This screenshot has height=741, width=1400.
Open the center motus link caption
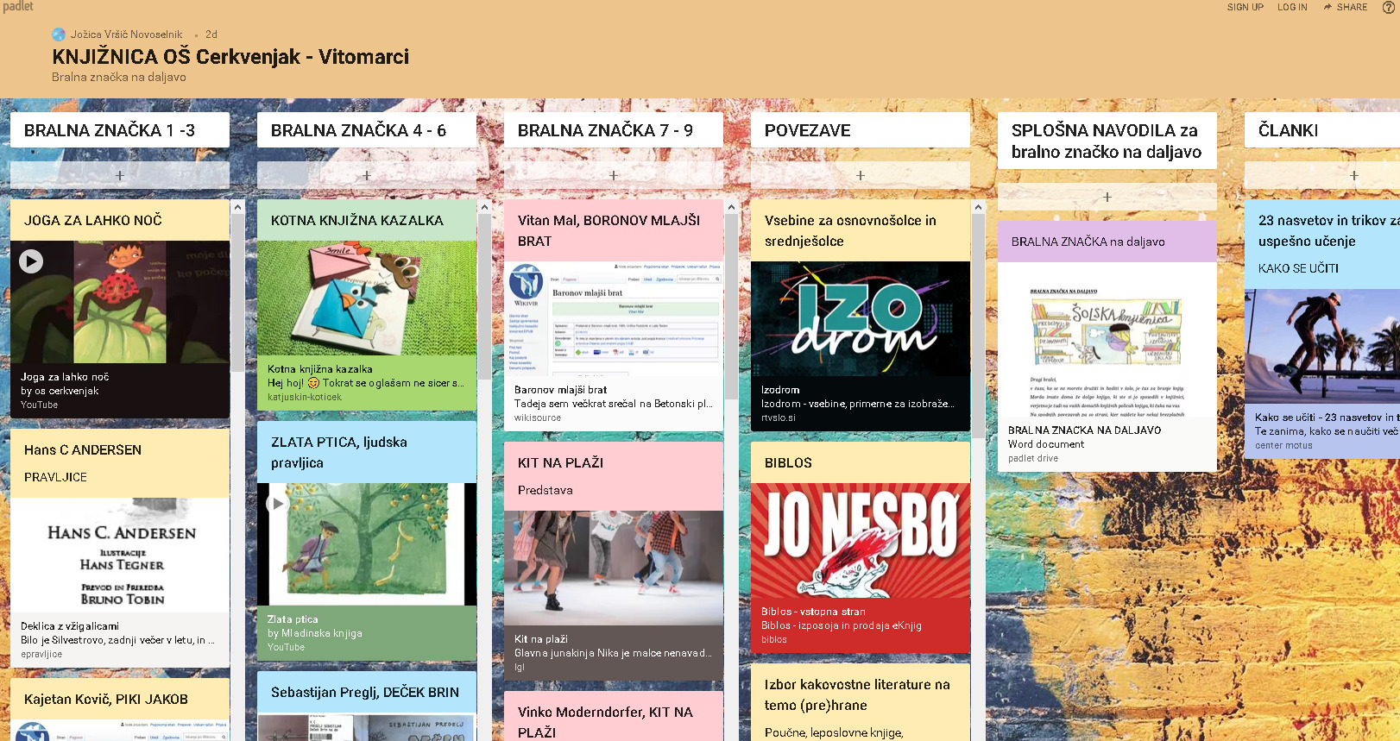coord(1283,445)
